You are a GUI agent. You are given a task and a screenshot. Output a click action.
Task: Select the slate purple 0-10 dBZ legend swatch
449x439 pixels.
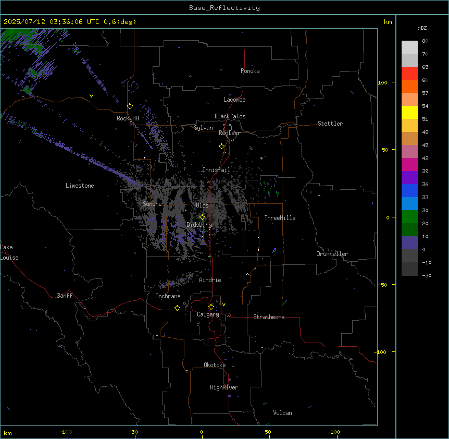coord(409,243)
